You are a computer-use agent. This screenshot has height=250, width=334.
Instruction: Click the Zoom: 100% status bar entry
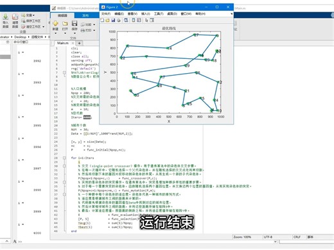tap(242, 237)
